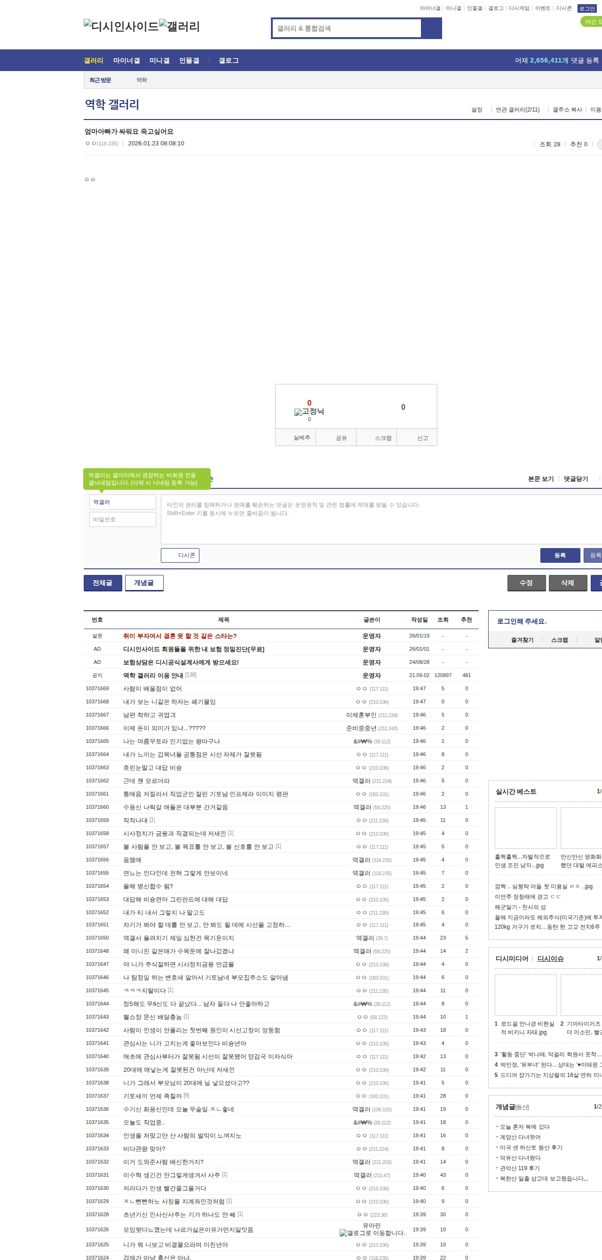Report the post with the 신고 button

[422, 438]
